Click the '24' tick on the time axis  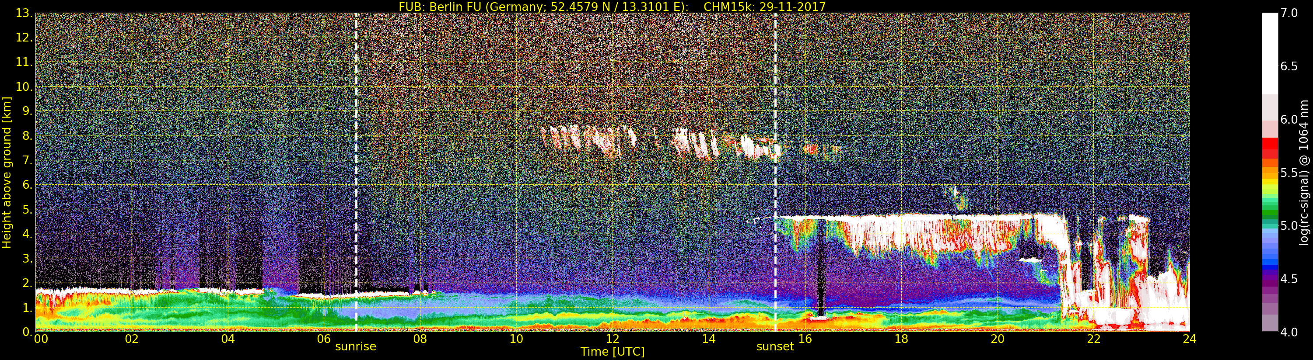tap(1190, 339)
